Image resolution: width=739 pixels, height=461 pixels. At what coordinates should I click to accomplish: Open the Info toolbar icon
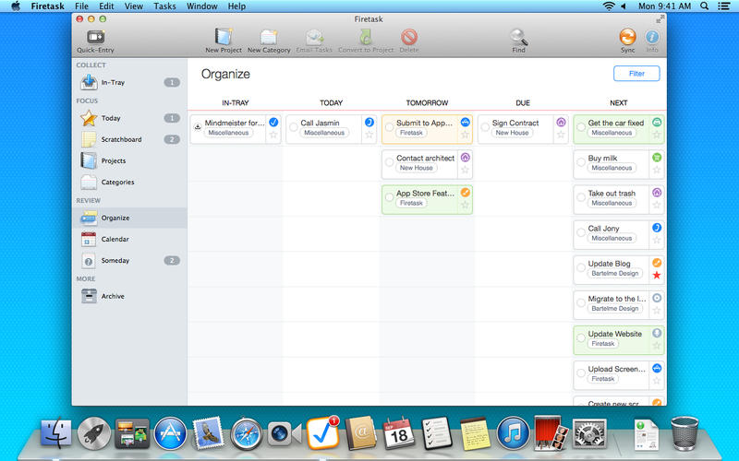point(652,38)
